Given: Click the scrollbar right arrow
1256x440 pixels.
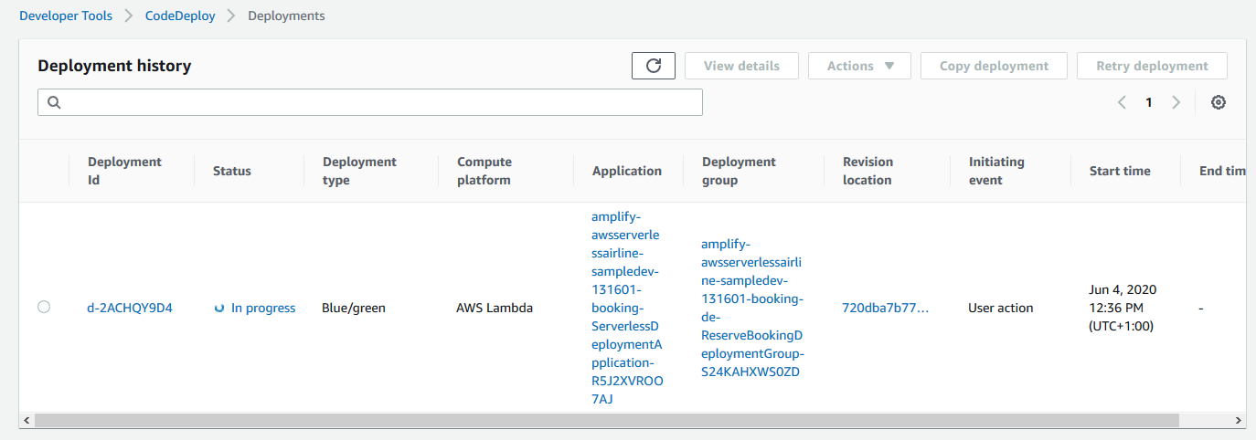Looking at the screenshot, I should [x=1239, y=420].
